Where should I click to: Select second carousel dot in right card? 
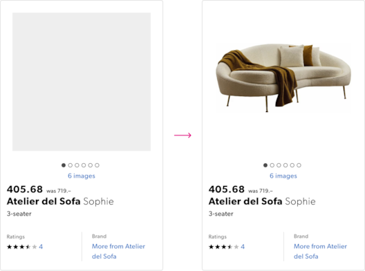point(272,165)
